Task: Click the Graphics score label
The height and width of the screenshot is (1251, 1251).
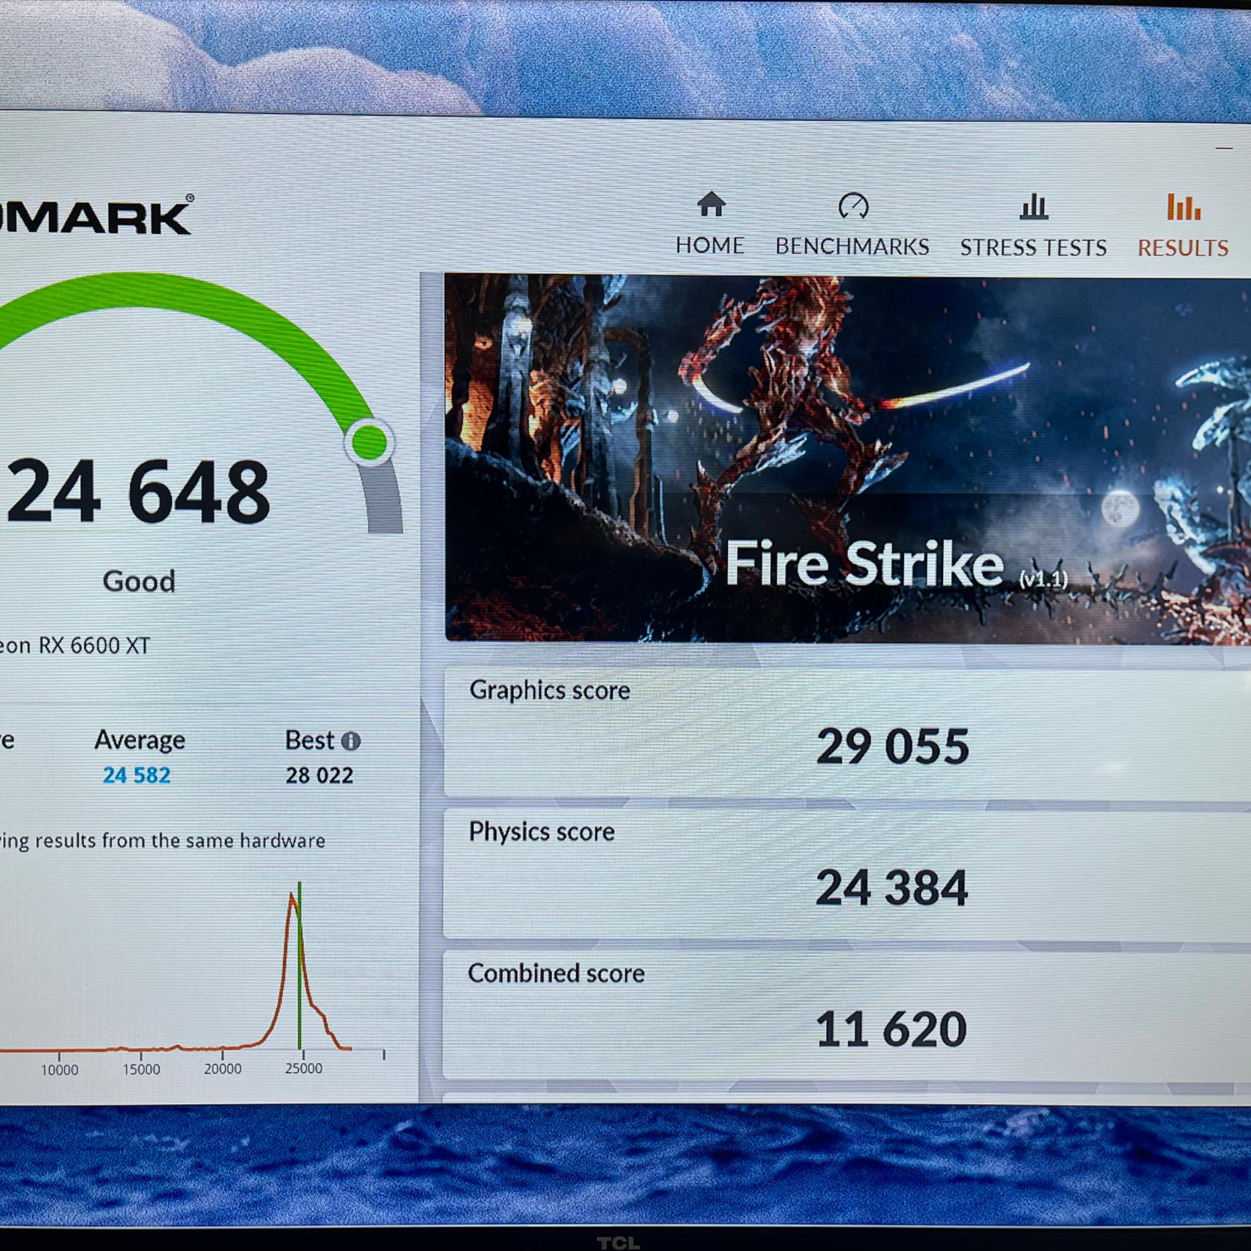Action: [x=550, y=690]
